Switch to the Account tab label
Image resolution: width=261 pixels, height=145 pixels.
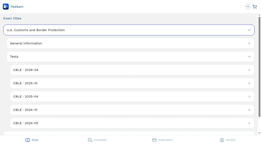[x=231, y=140]
